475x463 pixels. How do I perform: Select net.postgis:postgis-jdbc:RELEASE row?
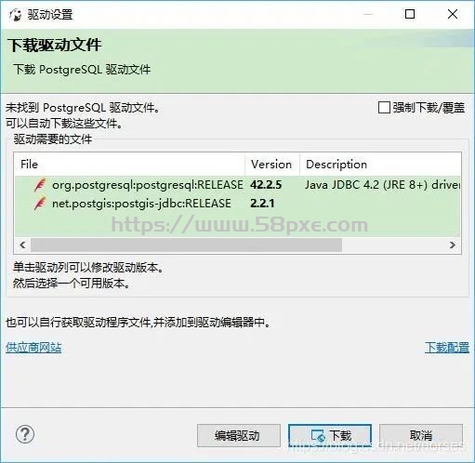coord(237,204)
